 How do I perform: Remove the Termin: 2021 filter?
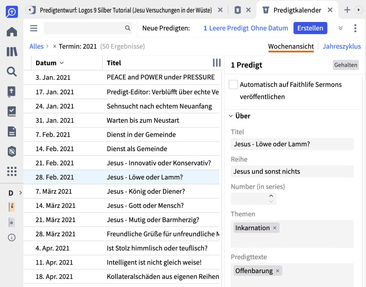(55, 46)
